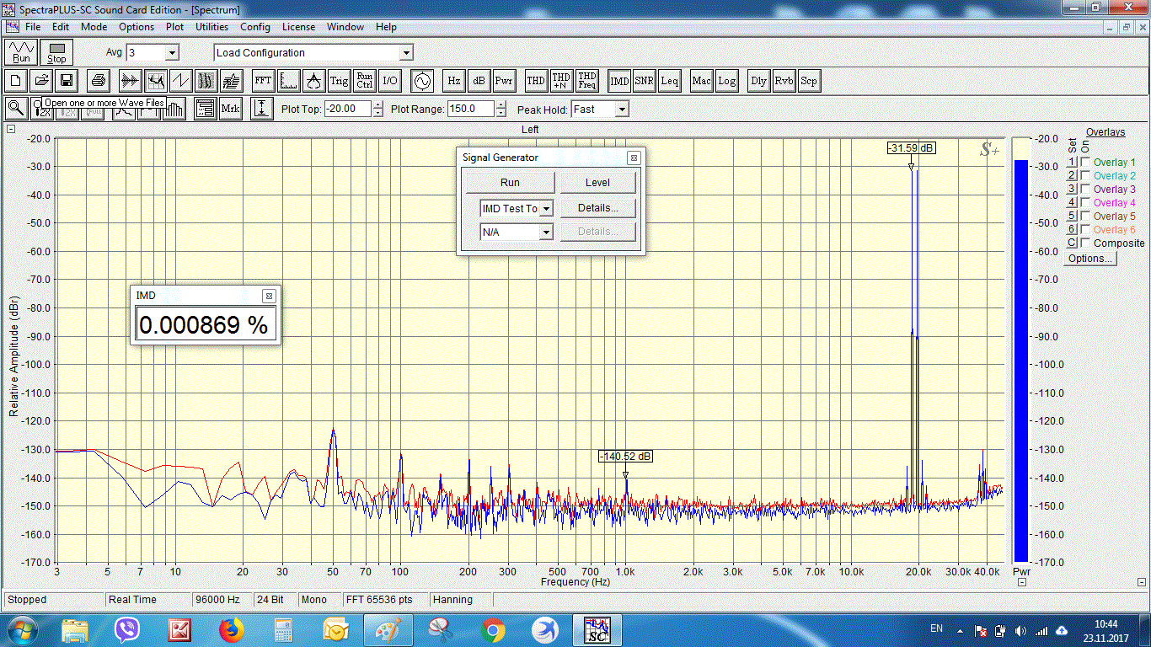The width and height of the screenshot is (1151, 647).
Task: Open the FFT settings toolbar icon
Action: [x=264, y=81]
